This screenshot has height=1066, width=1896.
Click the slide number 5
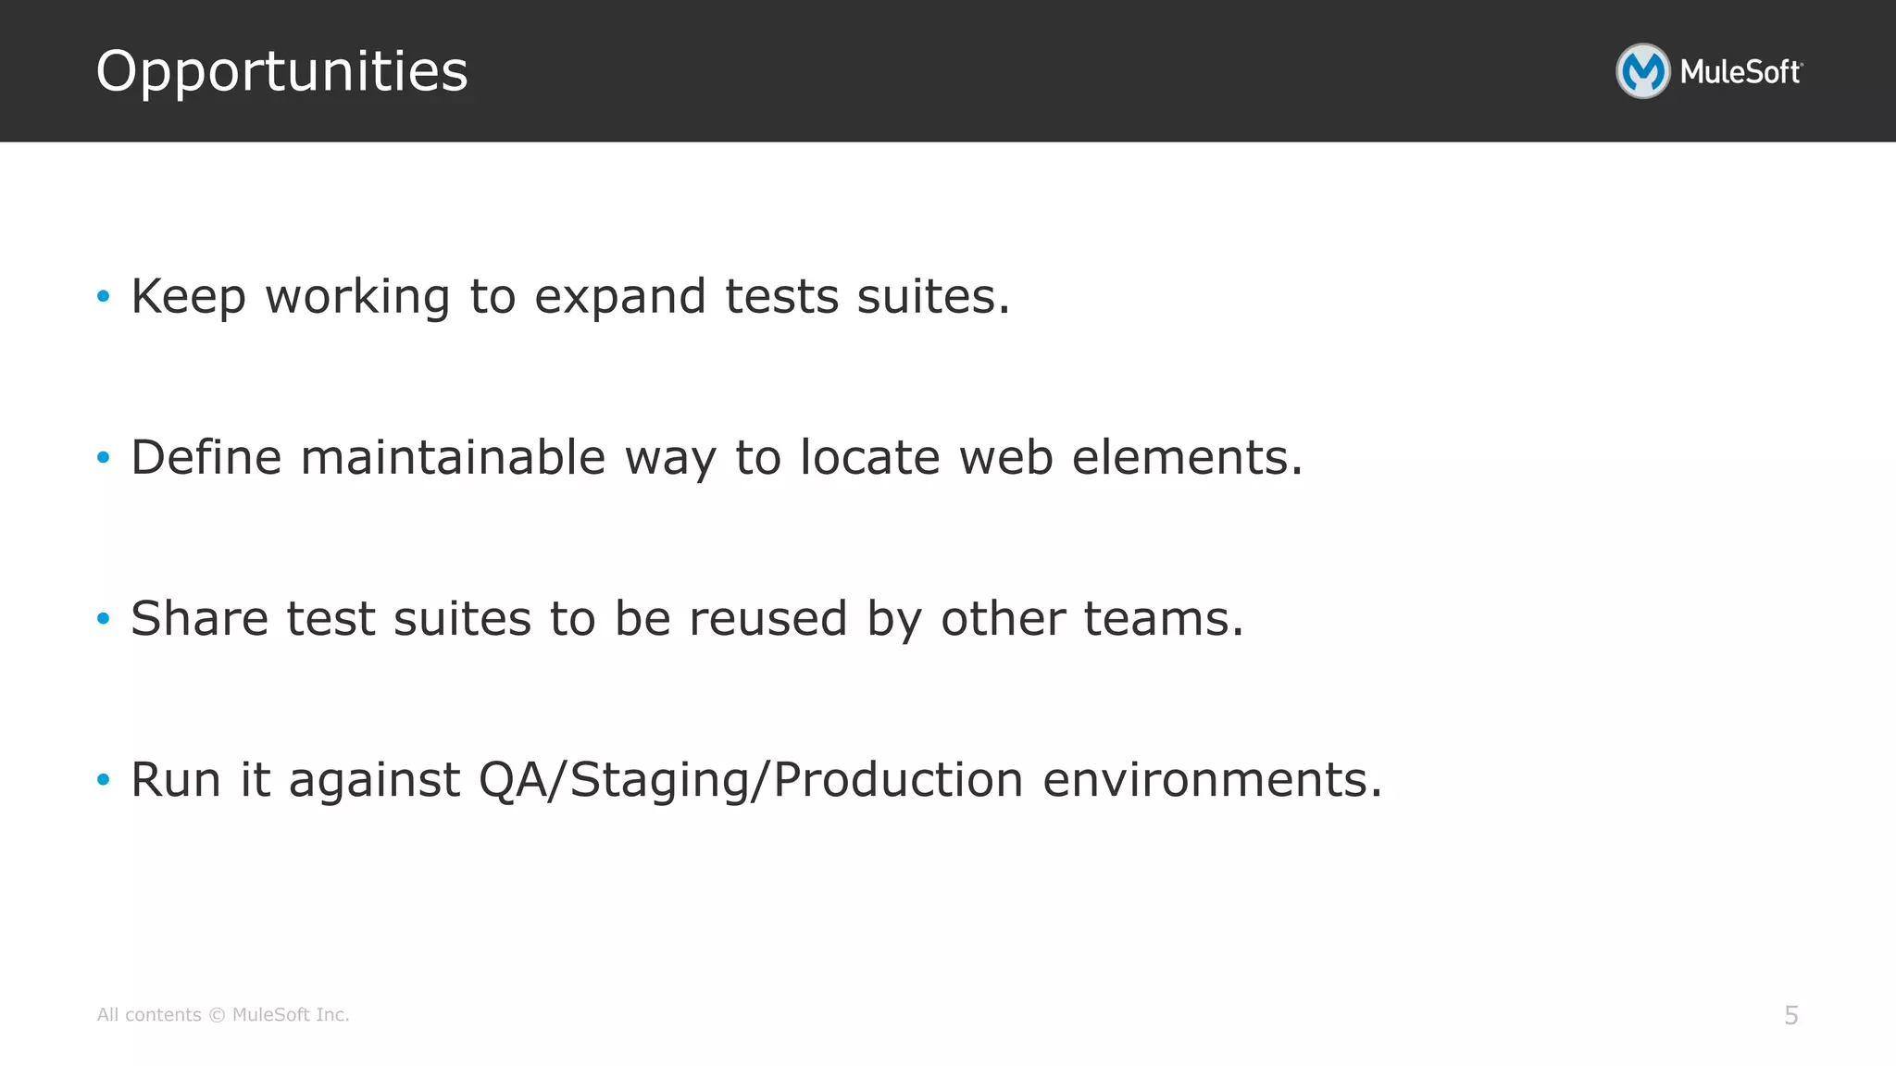pyautogui.click(x=1791, y=1016)
